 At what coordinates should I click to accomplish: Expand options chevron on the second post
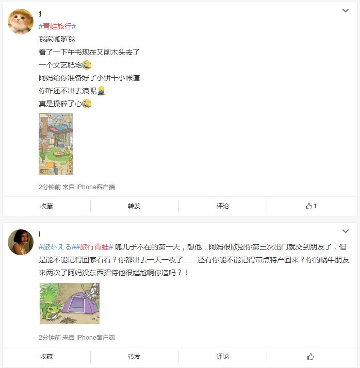click(345, 231)
